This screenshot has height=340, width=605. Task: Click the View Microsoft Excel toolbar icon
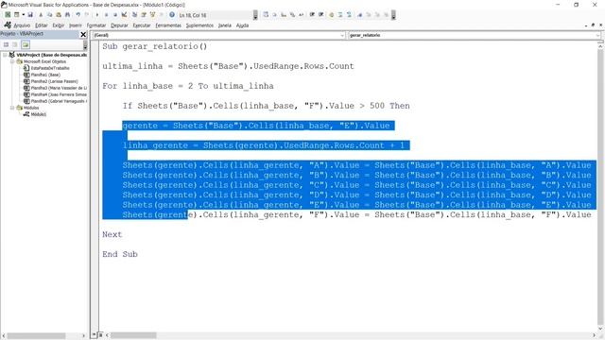8,15
